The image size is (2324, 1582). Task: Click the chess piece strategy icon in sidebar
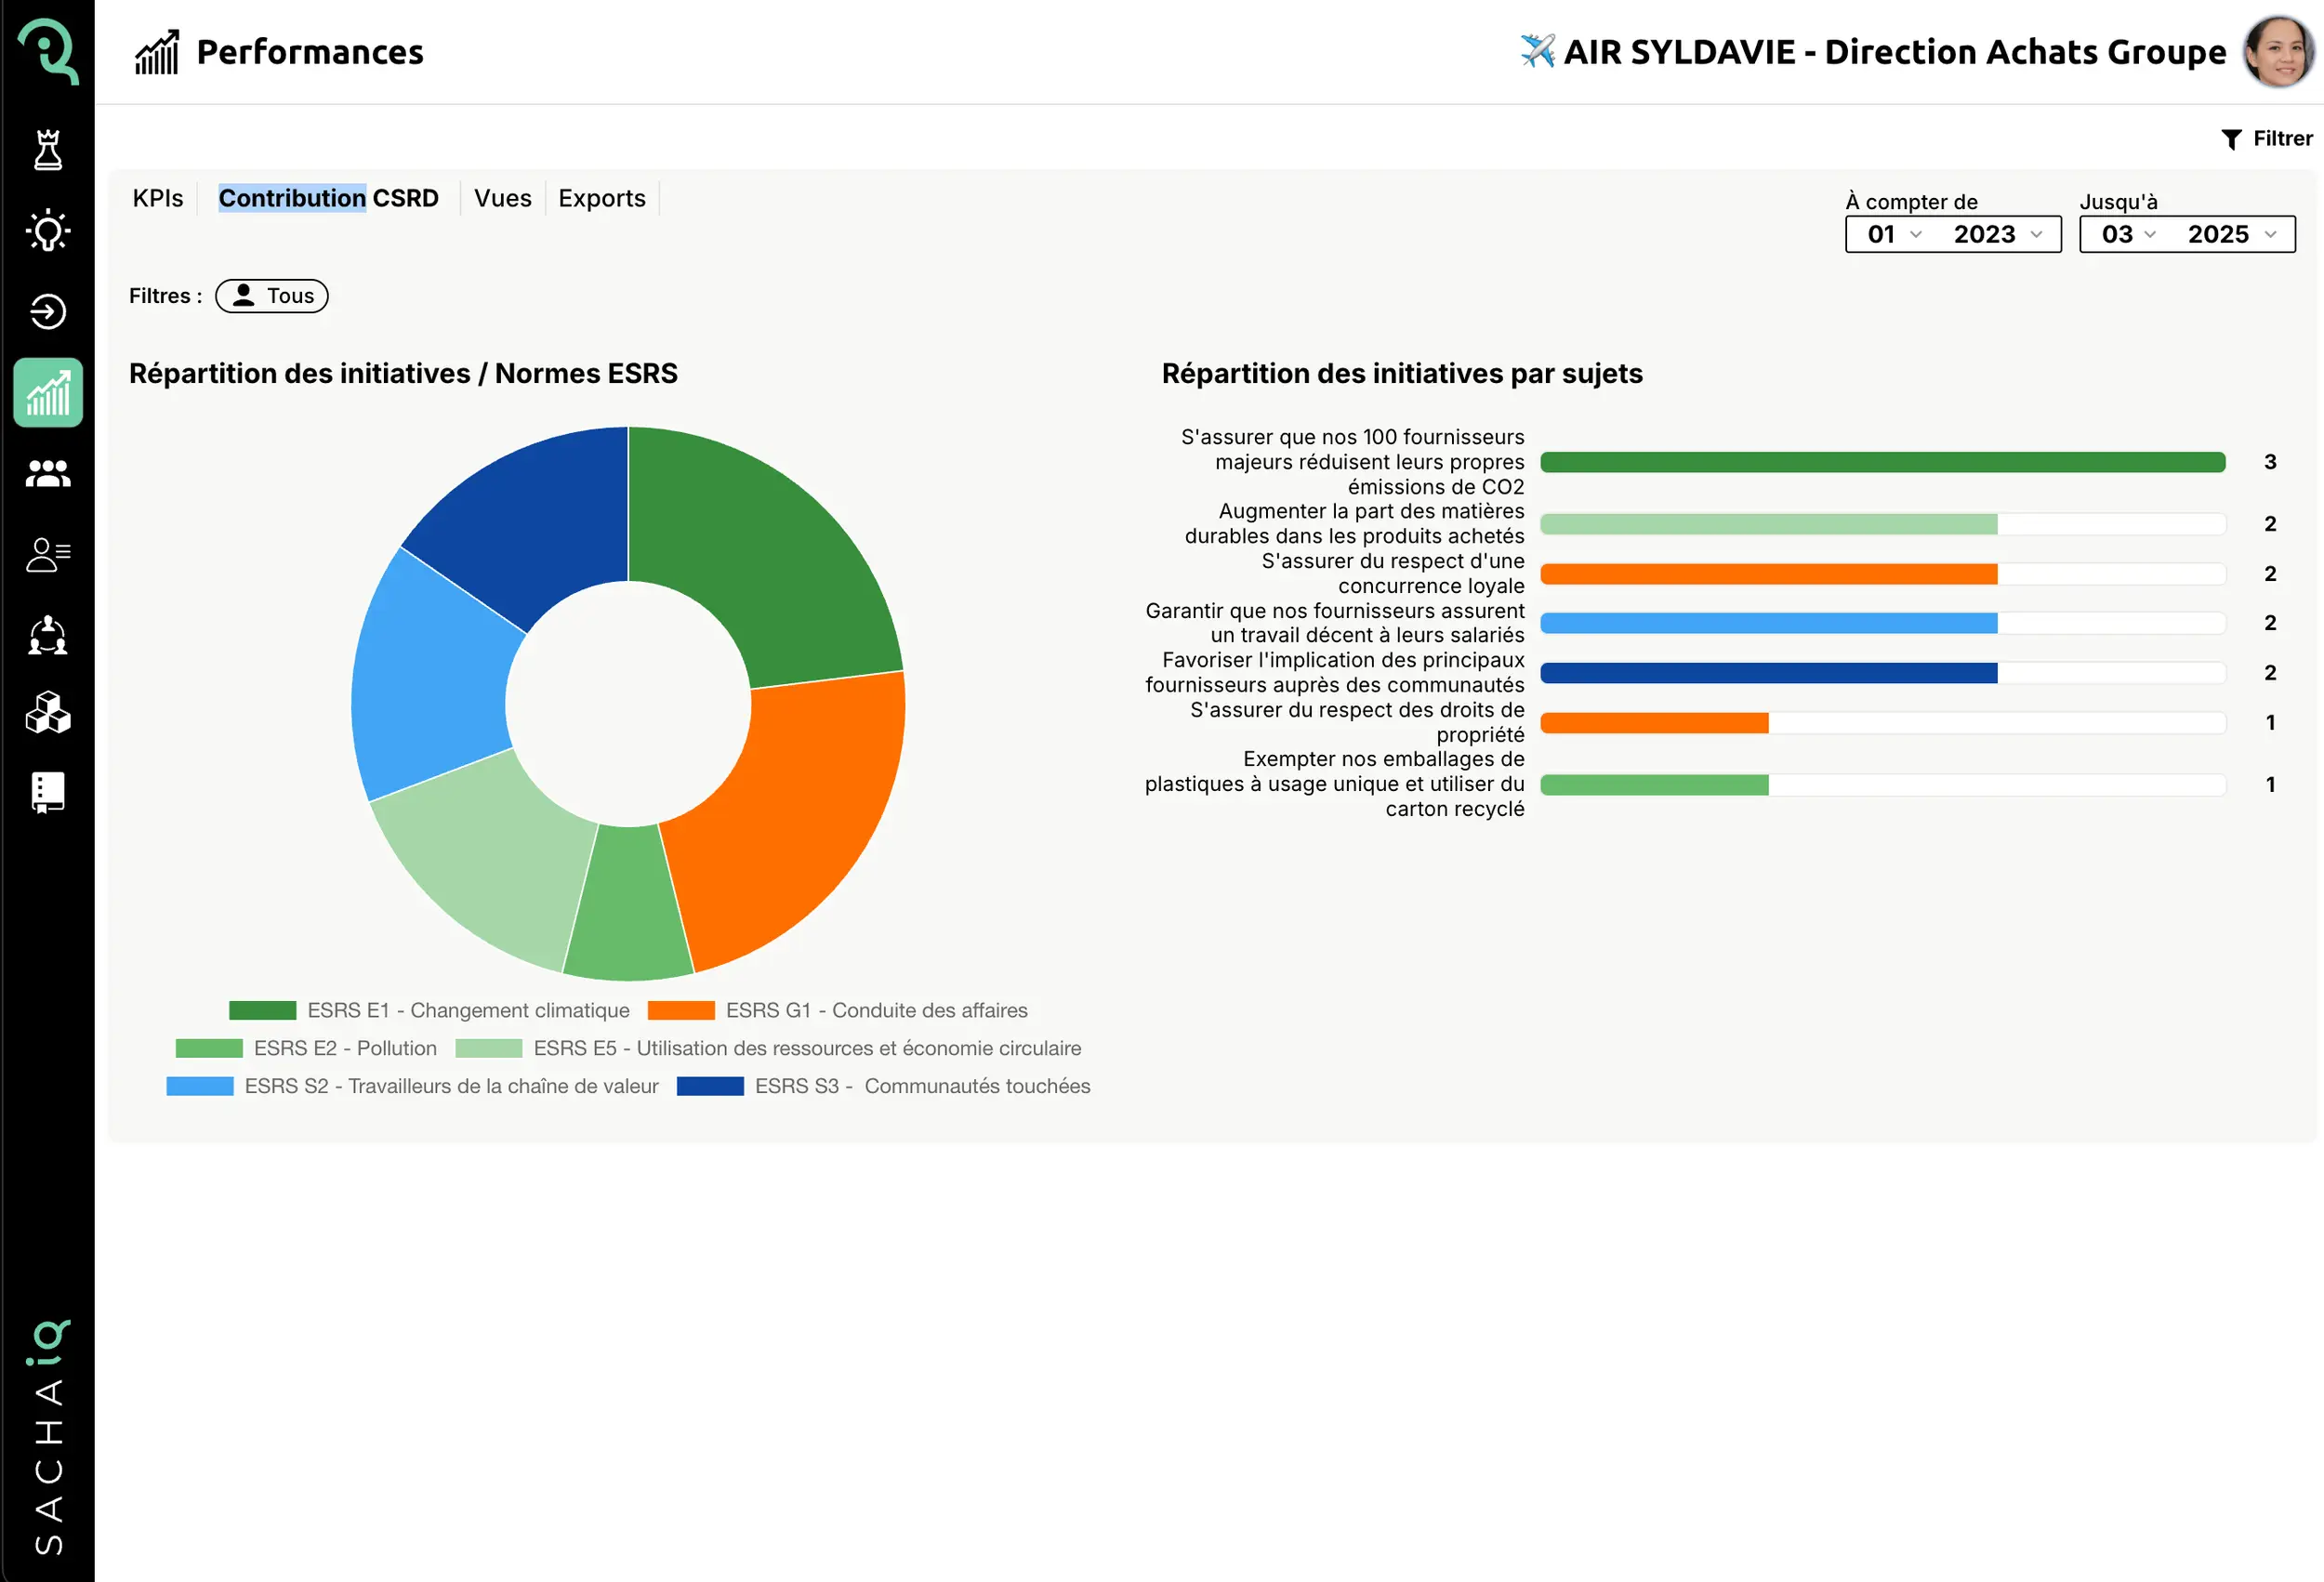point(48,150)
